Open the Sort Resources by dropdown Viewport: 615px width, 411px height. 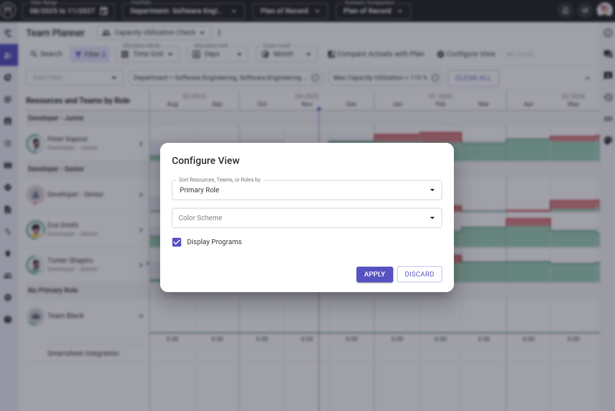point(307,190)
